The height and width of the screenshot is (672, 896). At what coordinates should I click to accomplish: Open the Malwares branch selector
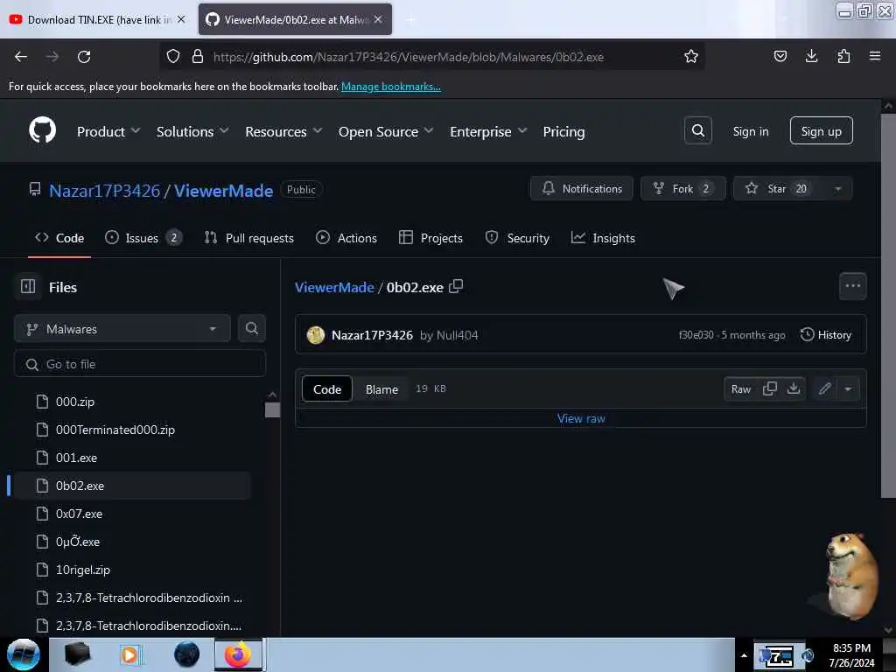122,329
